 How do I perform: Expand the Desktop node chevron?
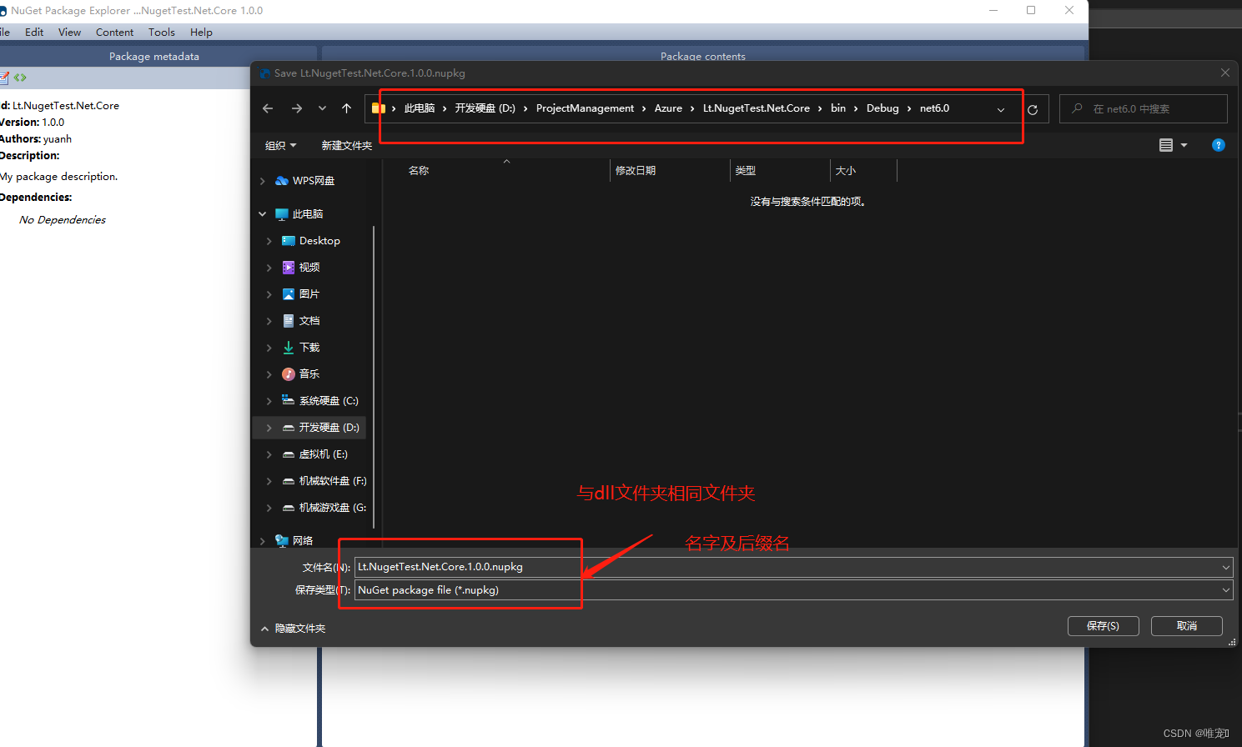(269, 241)
